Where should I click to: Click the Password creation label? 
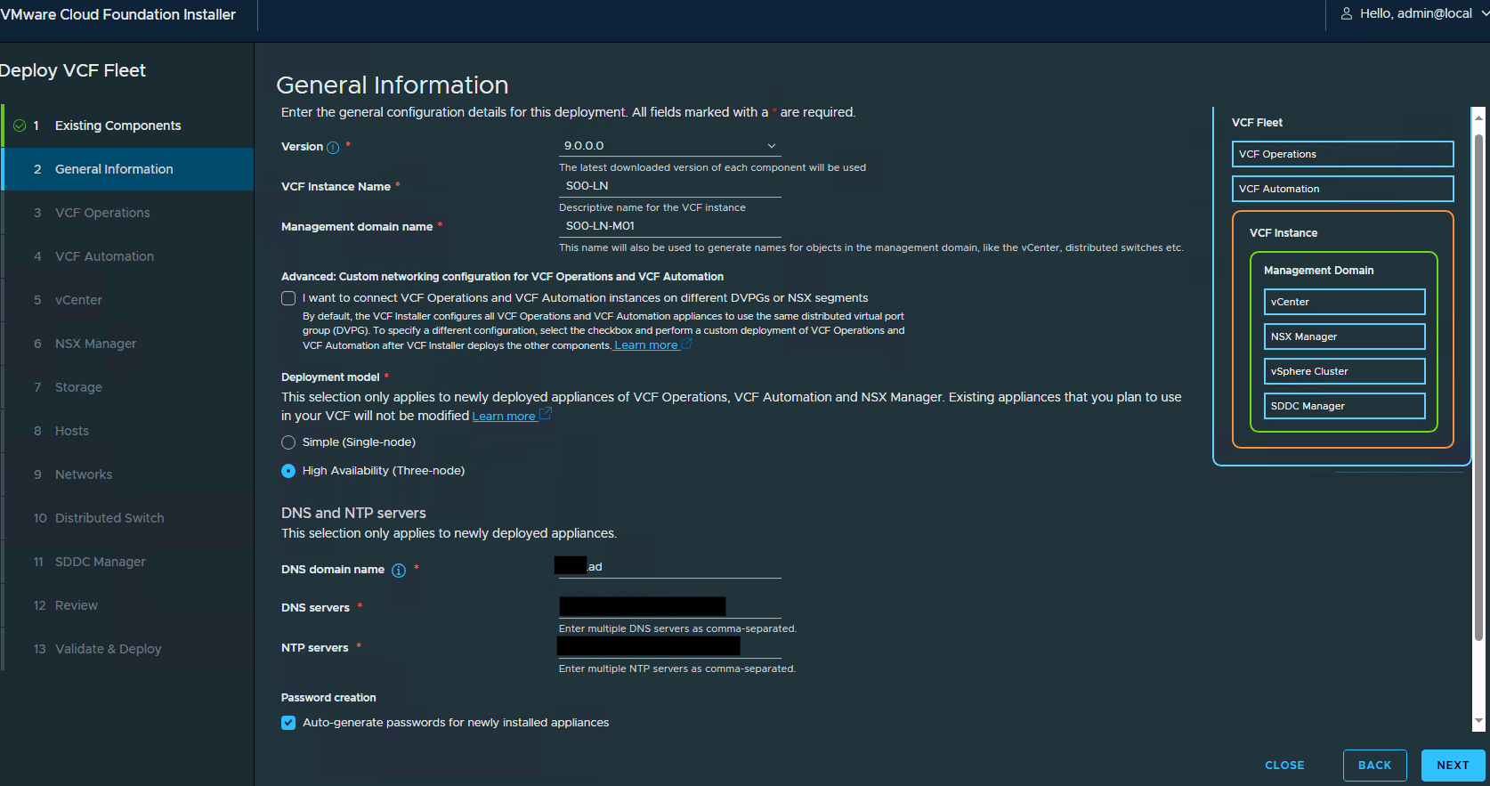point(328,698)
